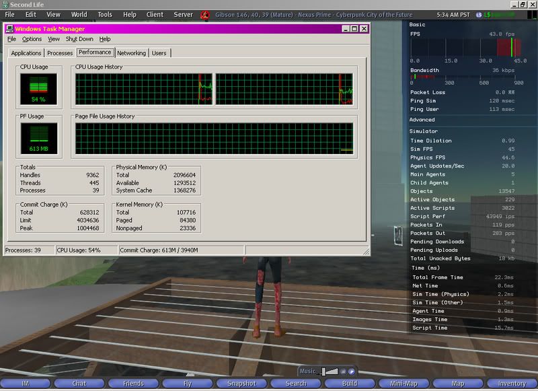
Task: Click the Task Manager title bar icon
Action: coord(9,29)
